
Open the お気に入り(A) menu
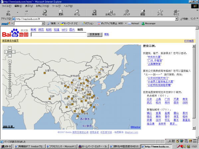pos(43,6)
